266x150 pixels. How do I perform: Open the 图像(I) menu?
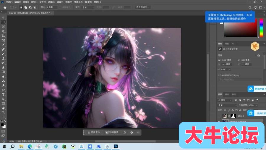tap(26, 2)
